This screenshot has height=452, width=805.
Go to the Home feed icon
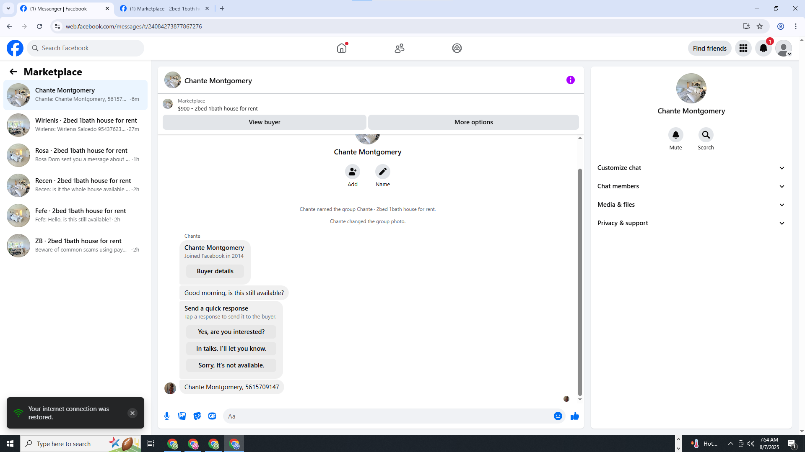[x=342, y=48]
